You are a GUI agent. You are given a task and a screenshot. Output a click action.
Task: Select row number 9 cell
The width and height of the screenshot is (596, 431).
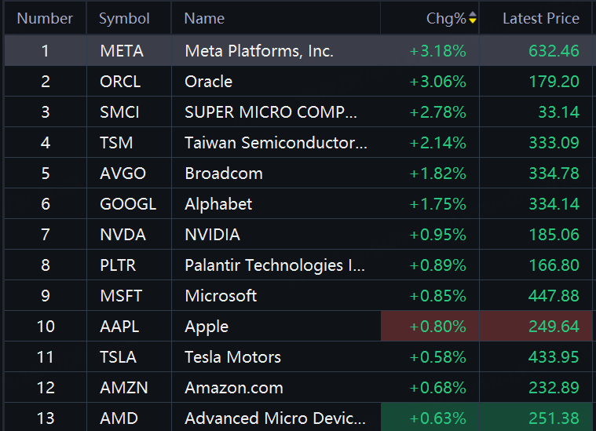(45, 296)
